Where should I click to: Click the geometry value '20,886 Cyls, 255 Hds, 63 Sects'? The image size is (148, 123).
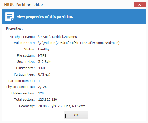62,106
